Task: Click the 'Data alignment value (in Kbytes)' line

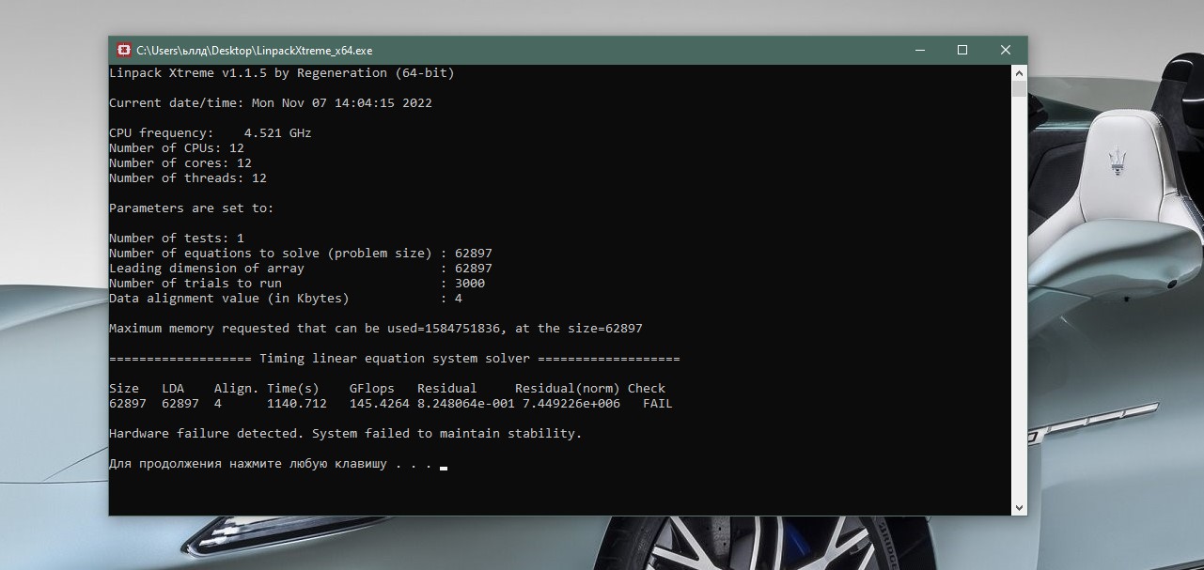Action: 286,299
